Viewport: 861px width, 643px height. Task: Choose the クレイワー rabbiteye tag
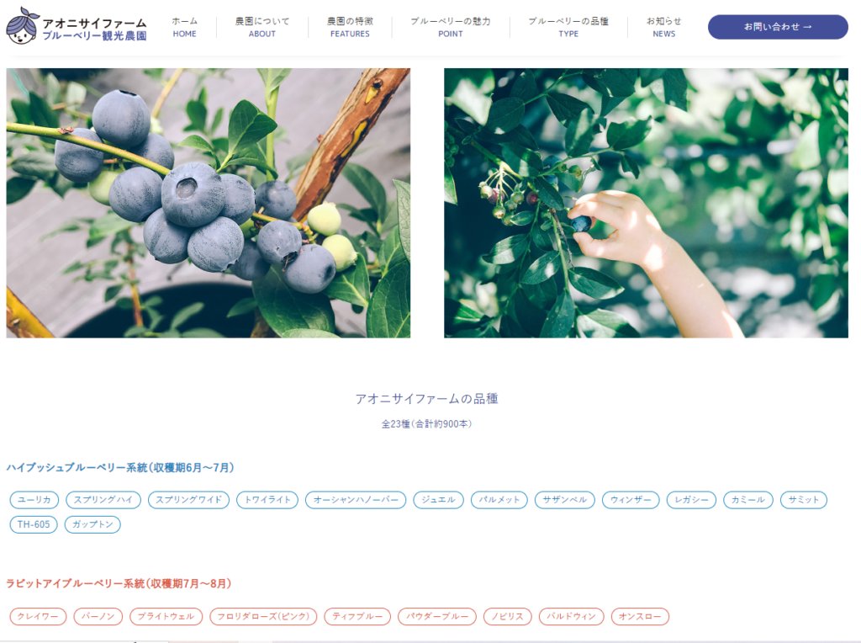point(38,616)
